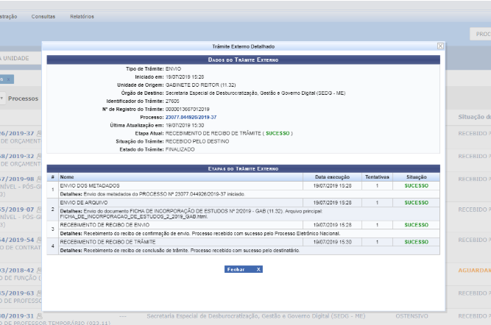Click icon beside process ending 64/2019-54

point(39,240)
